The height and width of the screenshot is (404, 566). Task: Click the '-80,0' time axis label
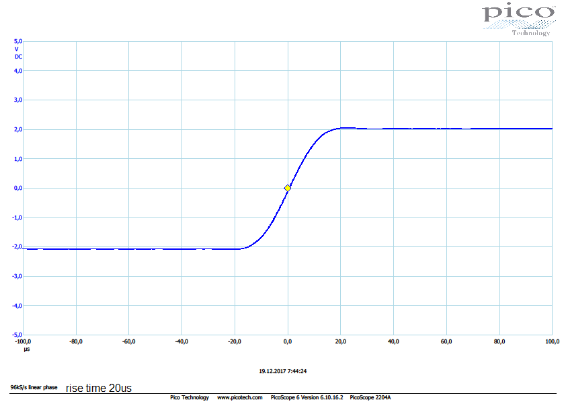tap(76, 342)
